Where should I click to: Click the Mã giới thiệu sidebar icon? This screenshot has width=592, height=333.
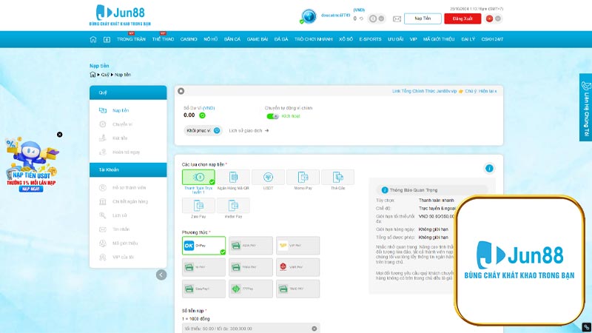[103, 243]
